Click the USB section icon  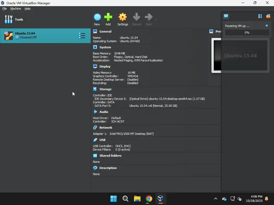click(95, 140)
